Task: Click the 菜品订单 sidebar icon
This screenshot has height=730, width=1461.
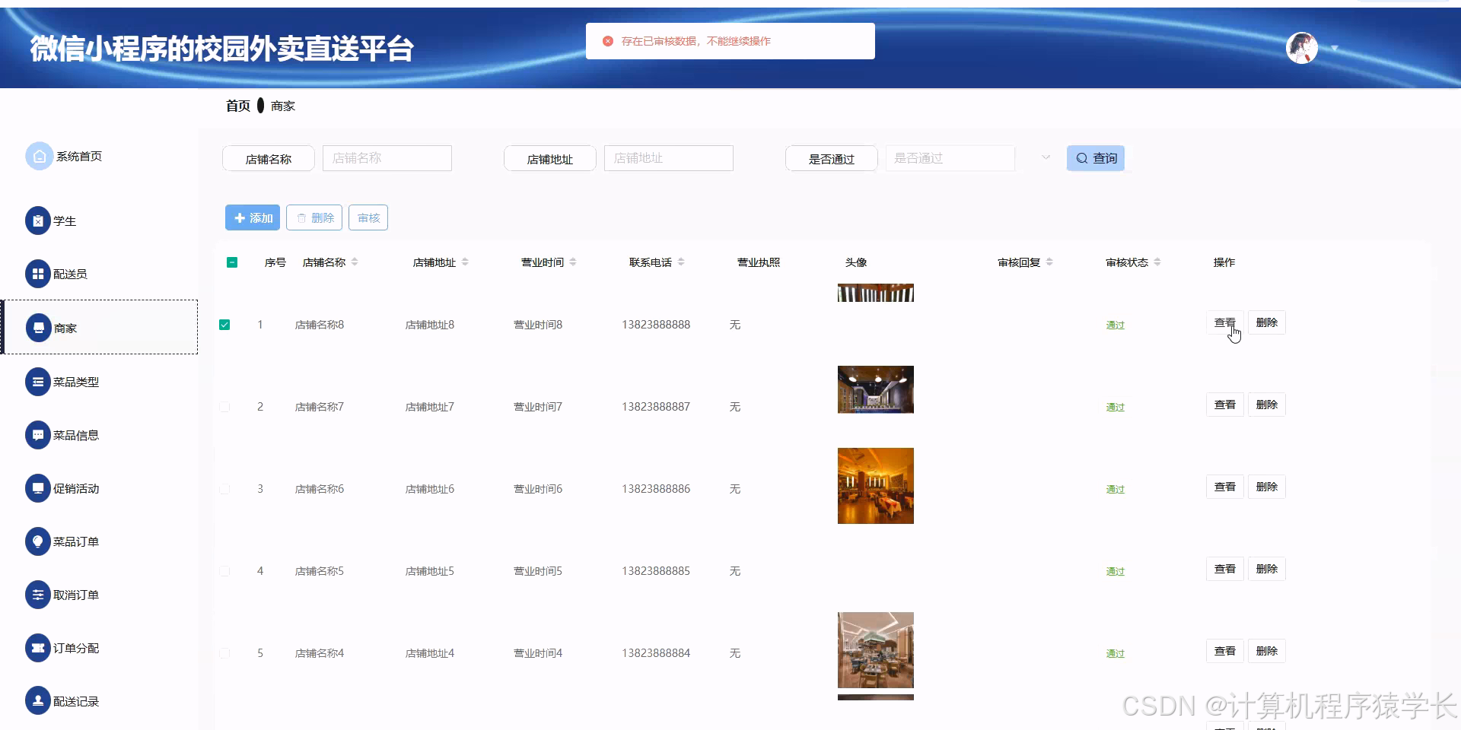Action: pos(38,541)
